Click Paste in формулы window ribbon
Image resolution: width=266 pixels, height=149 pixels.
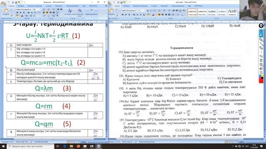coord(6,12)
